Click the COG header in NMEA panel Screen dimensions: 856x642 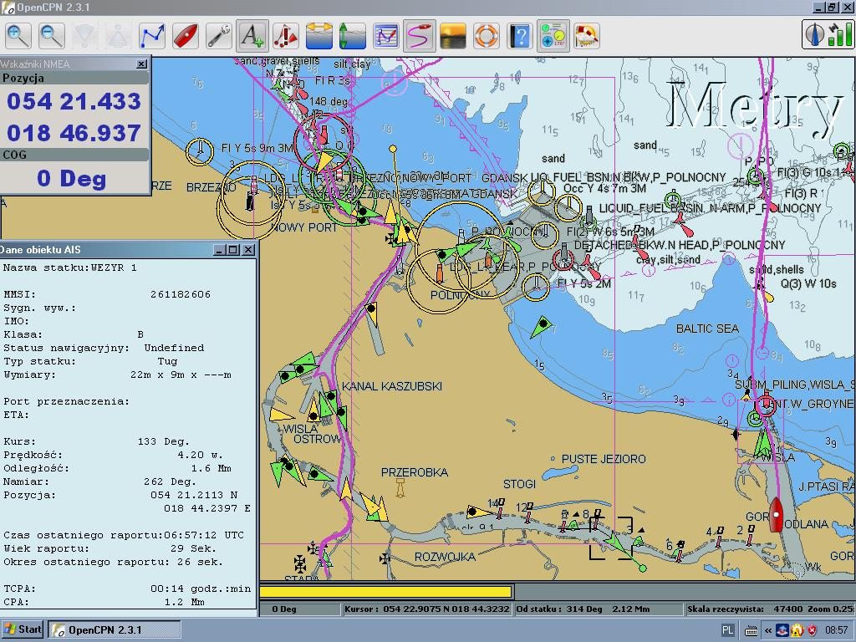click(x=74, y=155)
